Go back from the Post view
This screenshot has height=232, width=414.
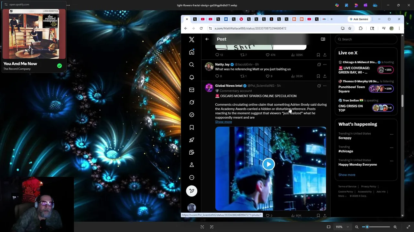pyautogui.click(x=207, y=39)
